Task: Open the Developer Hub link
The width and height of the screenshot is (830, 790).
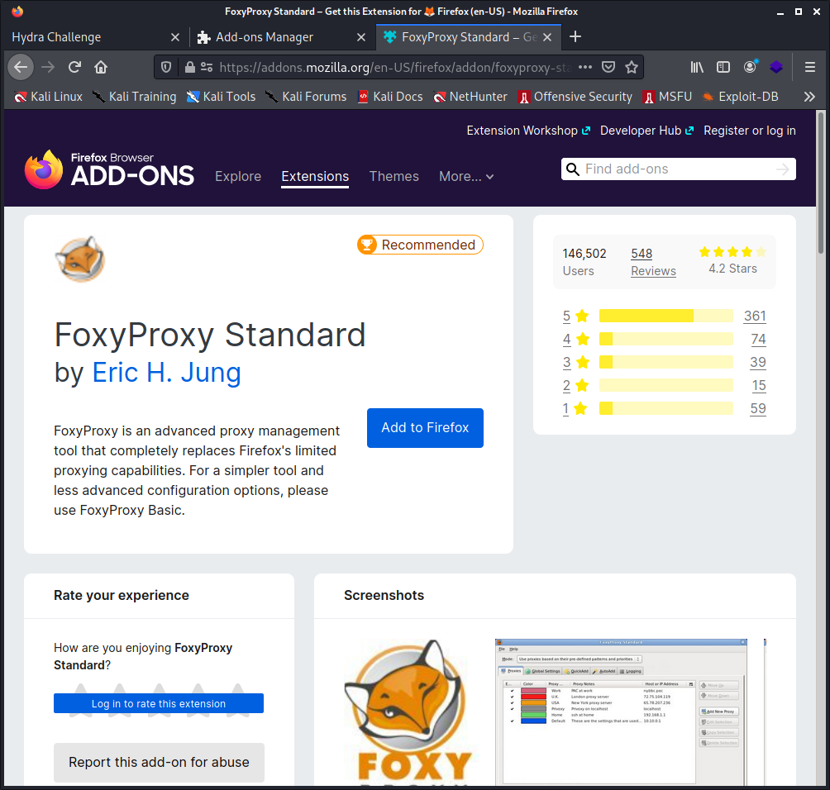Action: 646,131
